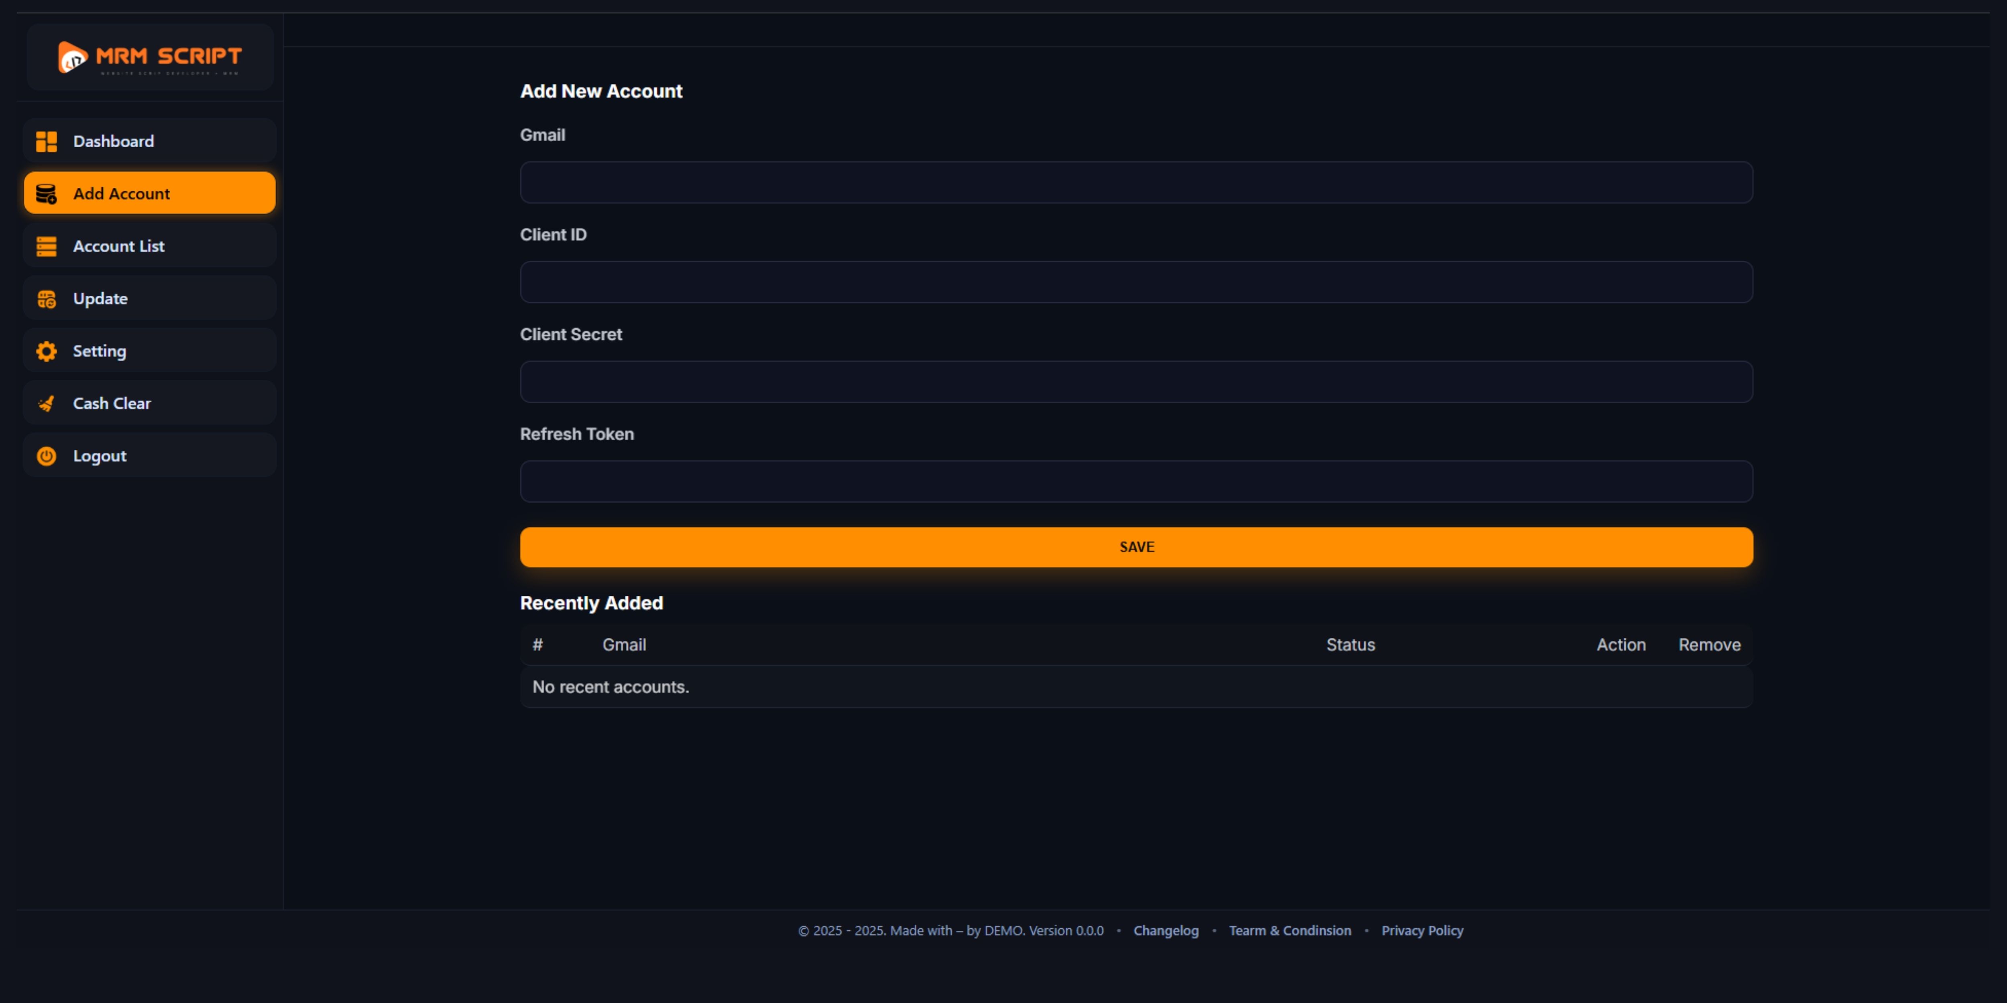Click the Client Secret text box
Screen dimensions: 2007x1003
1136,382
